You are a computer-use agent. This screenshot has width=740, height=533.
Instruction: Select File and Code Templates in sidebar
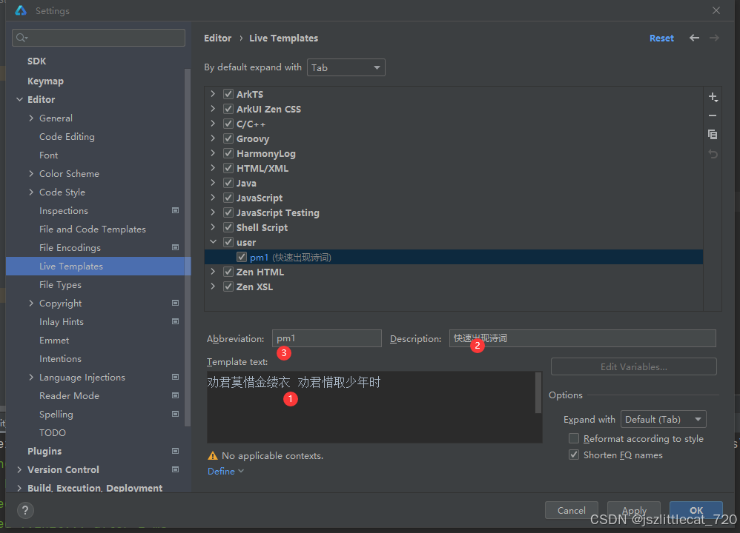pos(93,229)
